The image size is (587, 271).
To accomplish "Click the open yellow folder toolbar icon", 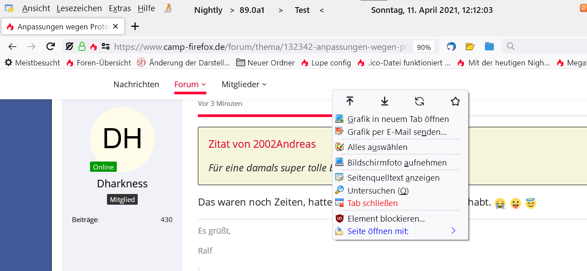I will [x=470, y=46].
